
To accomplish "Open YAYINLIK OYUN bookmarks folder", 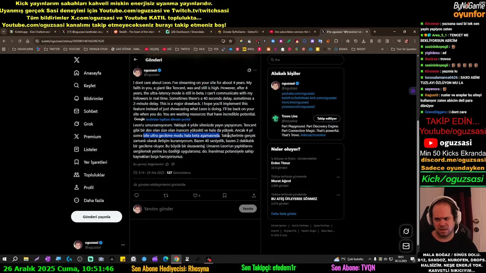I will point(96,49).
